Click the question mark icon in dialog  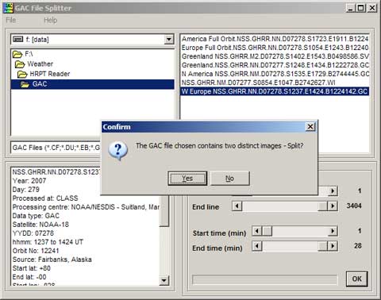click(x=118, y=150)
